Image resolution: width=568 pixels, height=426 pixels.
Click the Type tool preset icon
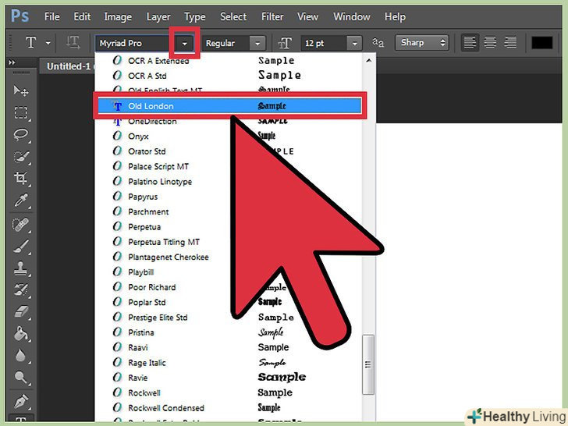tap(31, 43)
